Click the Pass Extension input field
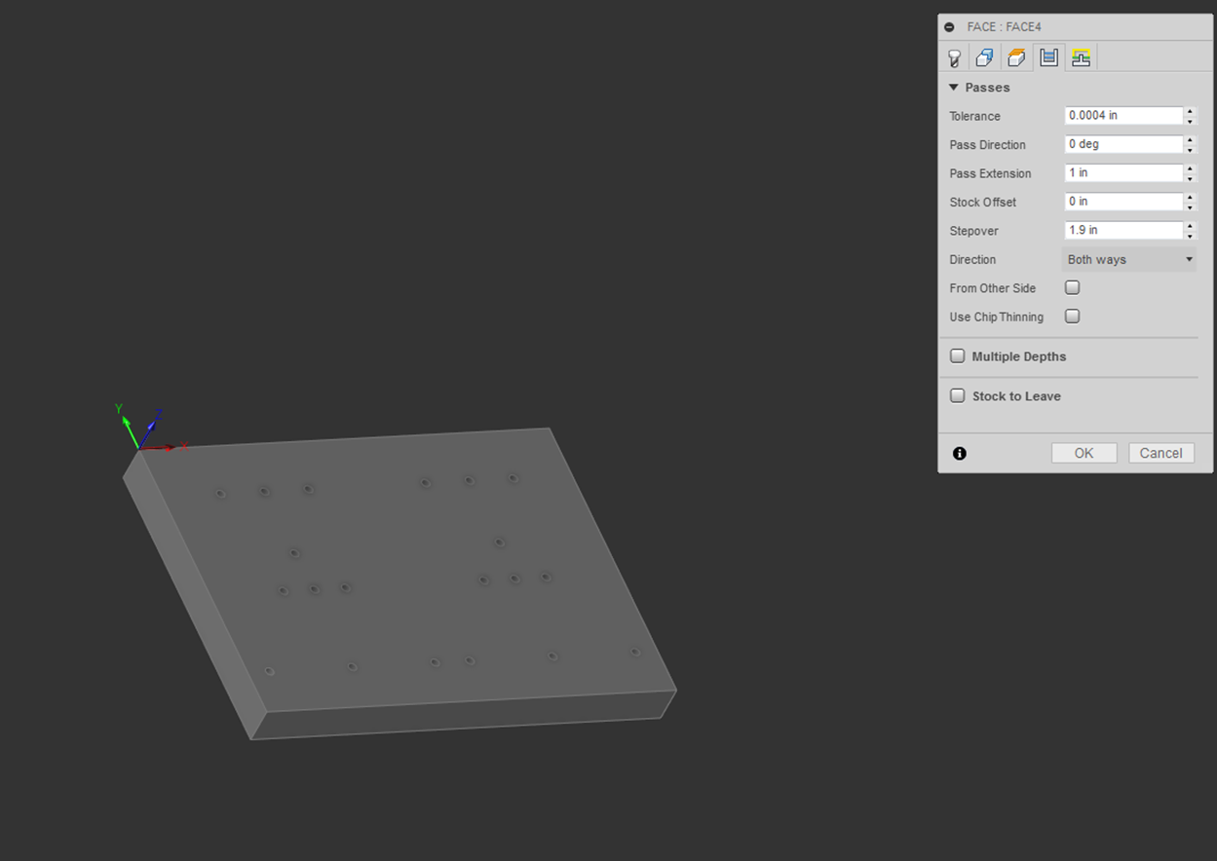The height and width of the screenshot is (861, 1217). [1122, 173]
